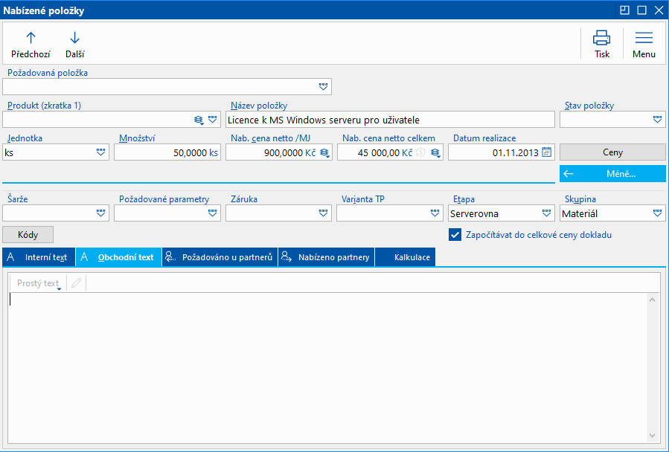Image resolution: width=669 pixels, height=452 pixels.
Task: Open Prostý text format dropdown
Action: 39,283
